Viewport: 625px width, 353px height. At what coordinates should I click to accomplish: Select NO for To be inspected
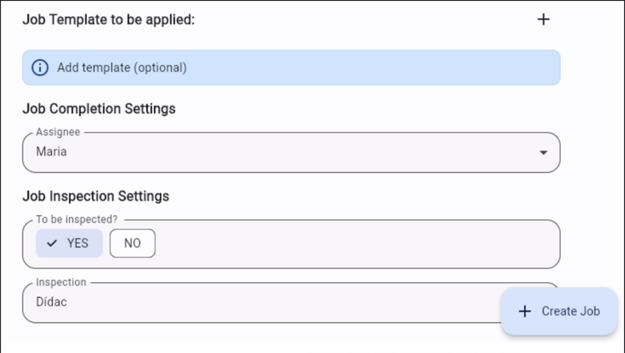[x=132, y=243]
